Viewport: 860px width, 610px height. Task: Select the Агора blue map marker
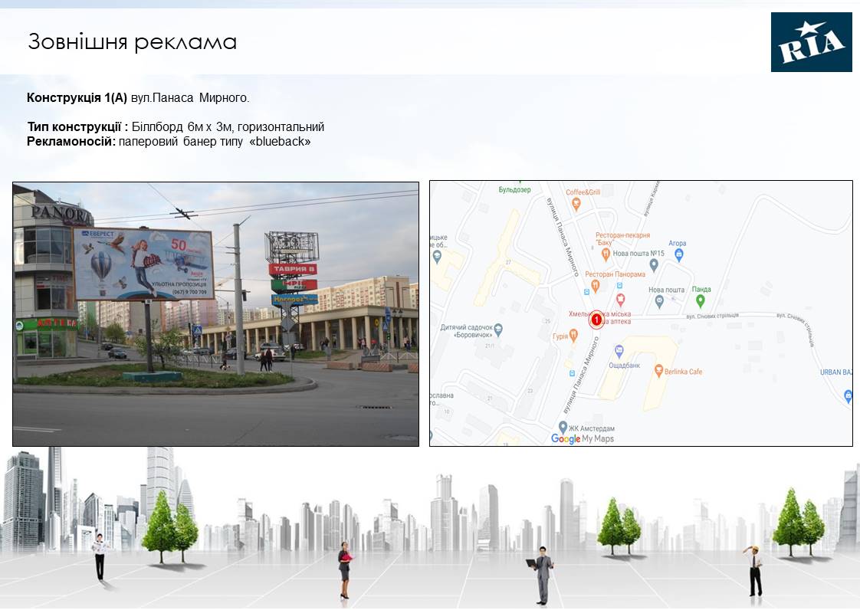click(x=678, y=255)
